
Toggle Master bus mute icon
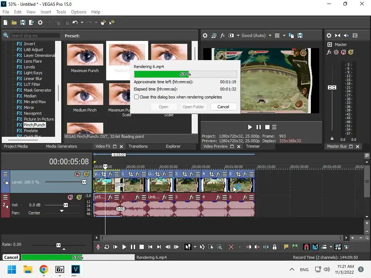[343, 52]
